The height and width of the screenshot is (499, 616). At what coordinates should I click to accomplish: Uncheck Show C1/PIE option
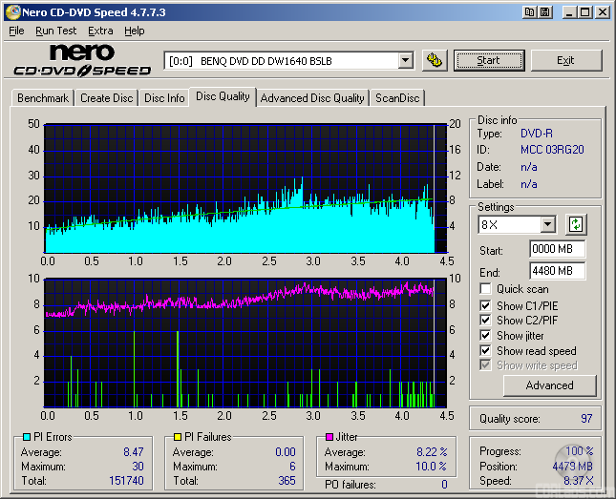[x=486, y=305]
